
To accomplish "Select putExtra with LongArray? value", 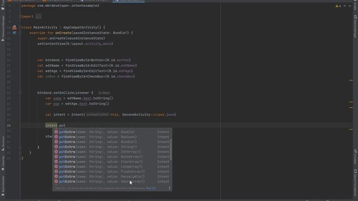I will pos(112,167).
